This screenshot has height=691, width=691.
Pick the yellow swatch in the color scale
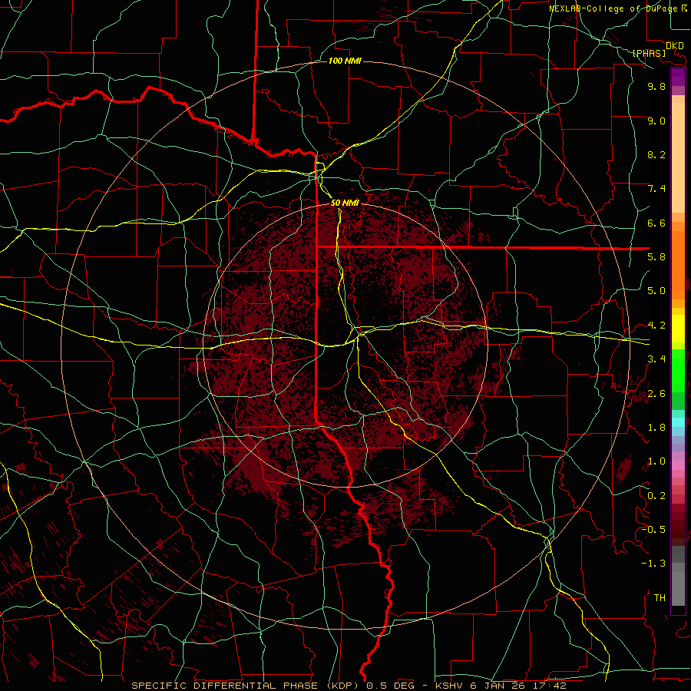tap(678, 329)
